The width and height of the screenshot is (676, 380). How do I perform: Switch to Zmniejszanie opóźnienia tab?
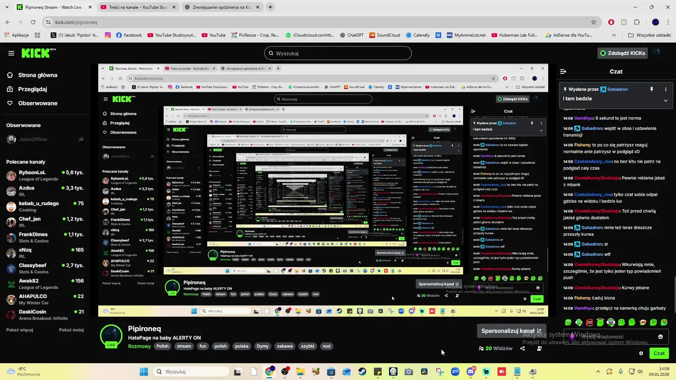coord(222,7)
